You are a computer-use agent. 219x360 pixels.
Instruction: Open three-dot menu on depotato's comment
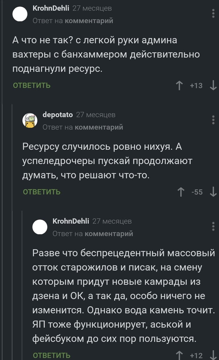213,120
